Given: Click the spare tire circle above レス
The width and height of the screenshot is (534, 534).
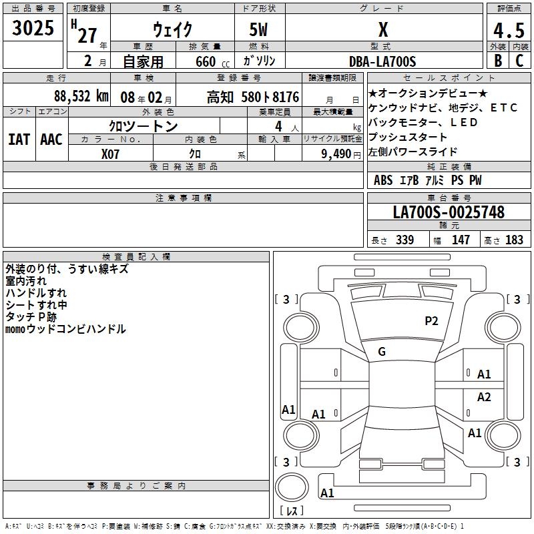Looking at the screenshot, I should click(292, 487).
